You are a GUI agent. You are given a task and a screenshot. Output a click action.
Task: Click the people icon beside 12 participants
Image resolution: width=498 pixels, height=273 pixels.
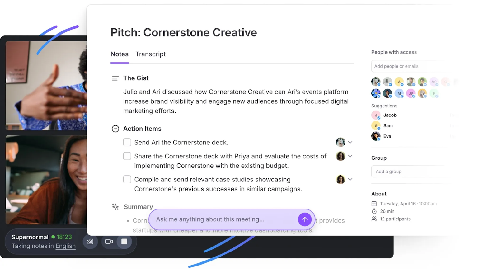pyautogui.click(x=374, y=219)
